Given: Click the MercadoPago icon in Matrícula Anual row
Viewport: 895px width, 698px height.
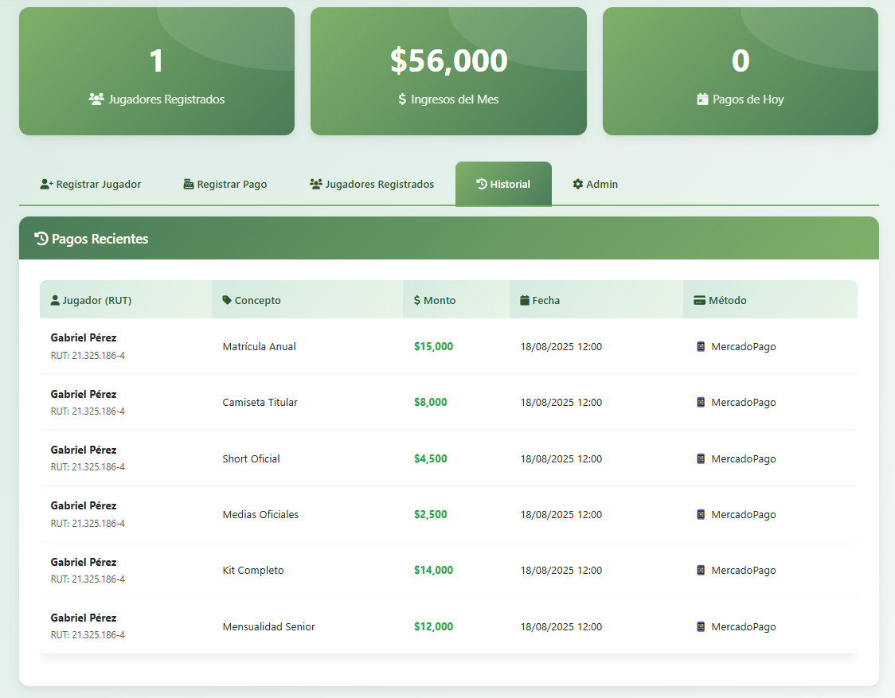Looking at the screenshot, I should point(701,346).
